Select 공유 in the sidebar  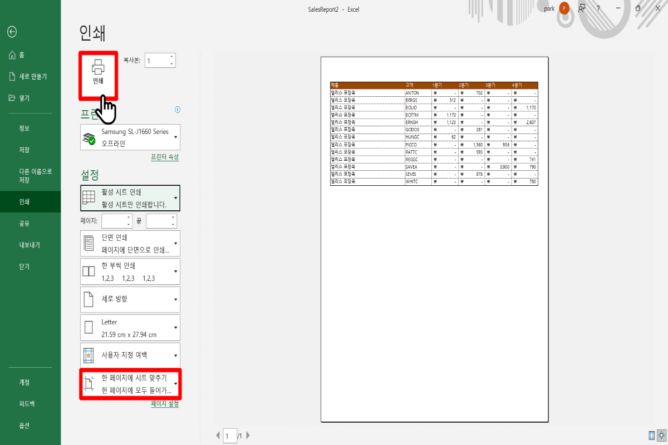coord(31,224)
